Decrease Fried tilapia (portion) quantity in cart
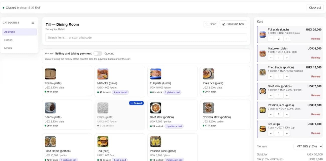Screen dimensions: 326x161 click(271, 76)
